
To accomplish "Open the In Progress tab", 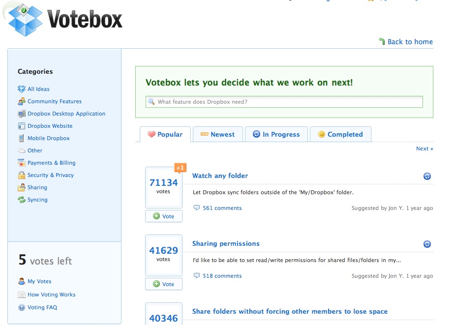I will click(x=275, y=134).
